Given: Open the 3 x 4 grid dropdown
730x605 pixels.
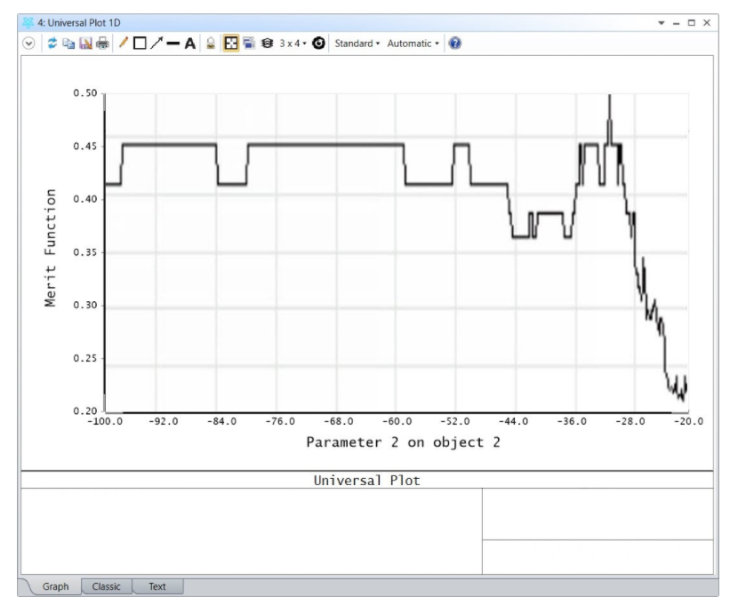Looking at the screenshot, I should pyautogui.click(x=293, y=44).
